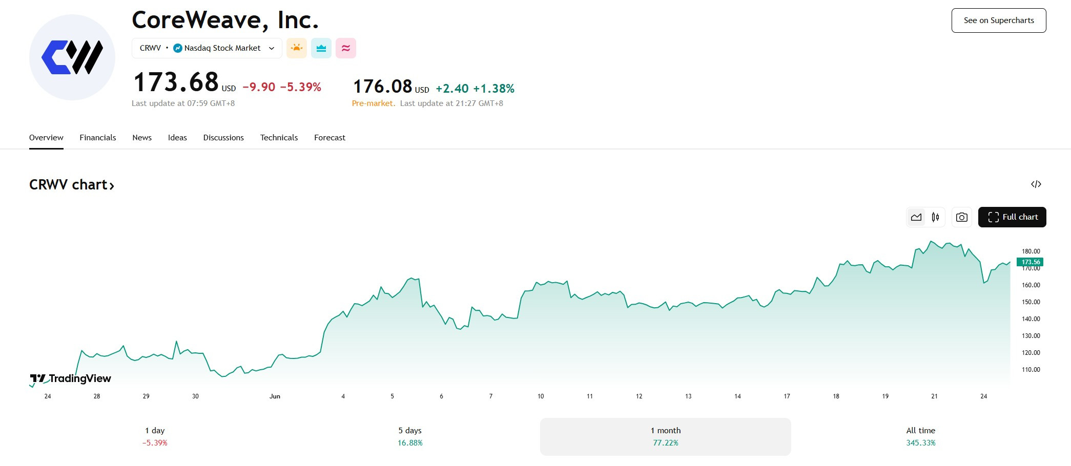Viewport: 1071px width, 466px height.
Task: Click the teal crown badge icon
Action: (x=321, y=48)
